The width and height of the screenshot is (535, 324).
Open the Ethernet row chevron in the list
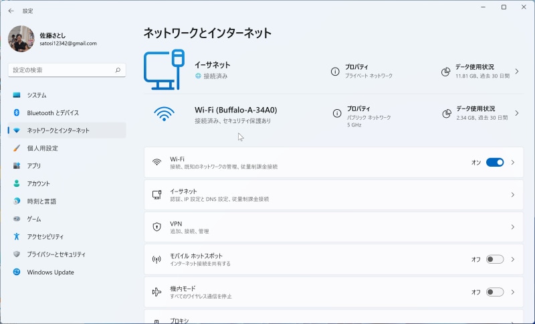click(x=513, y=195)
